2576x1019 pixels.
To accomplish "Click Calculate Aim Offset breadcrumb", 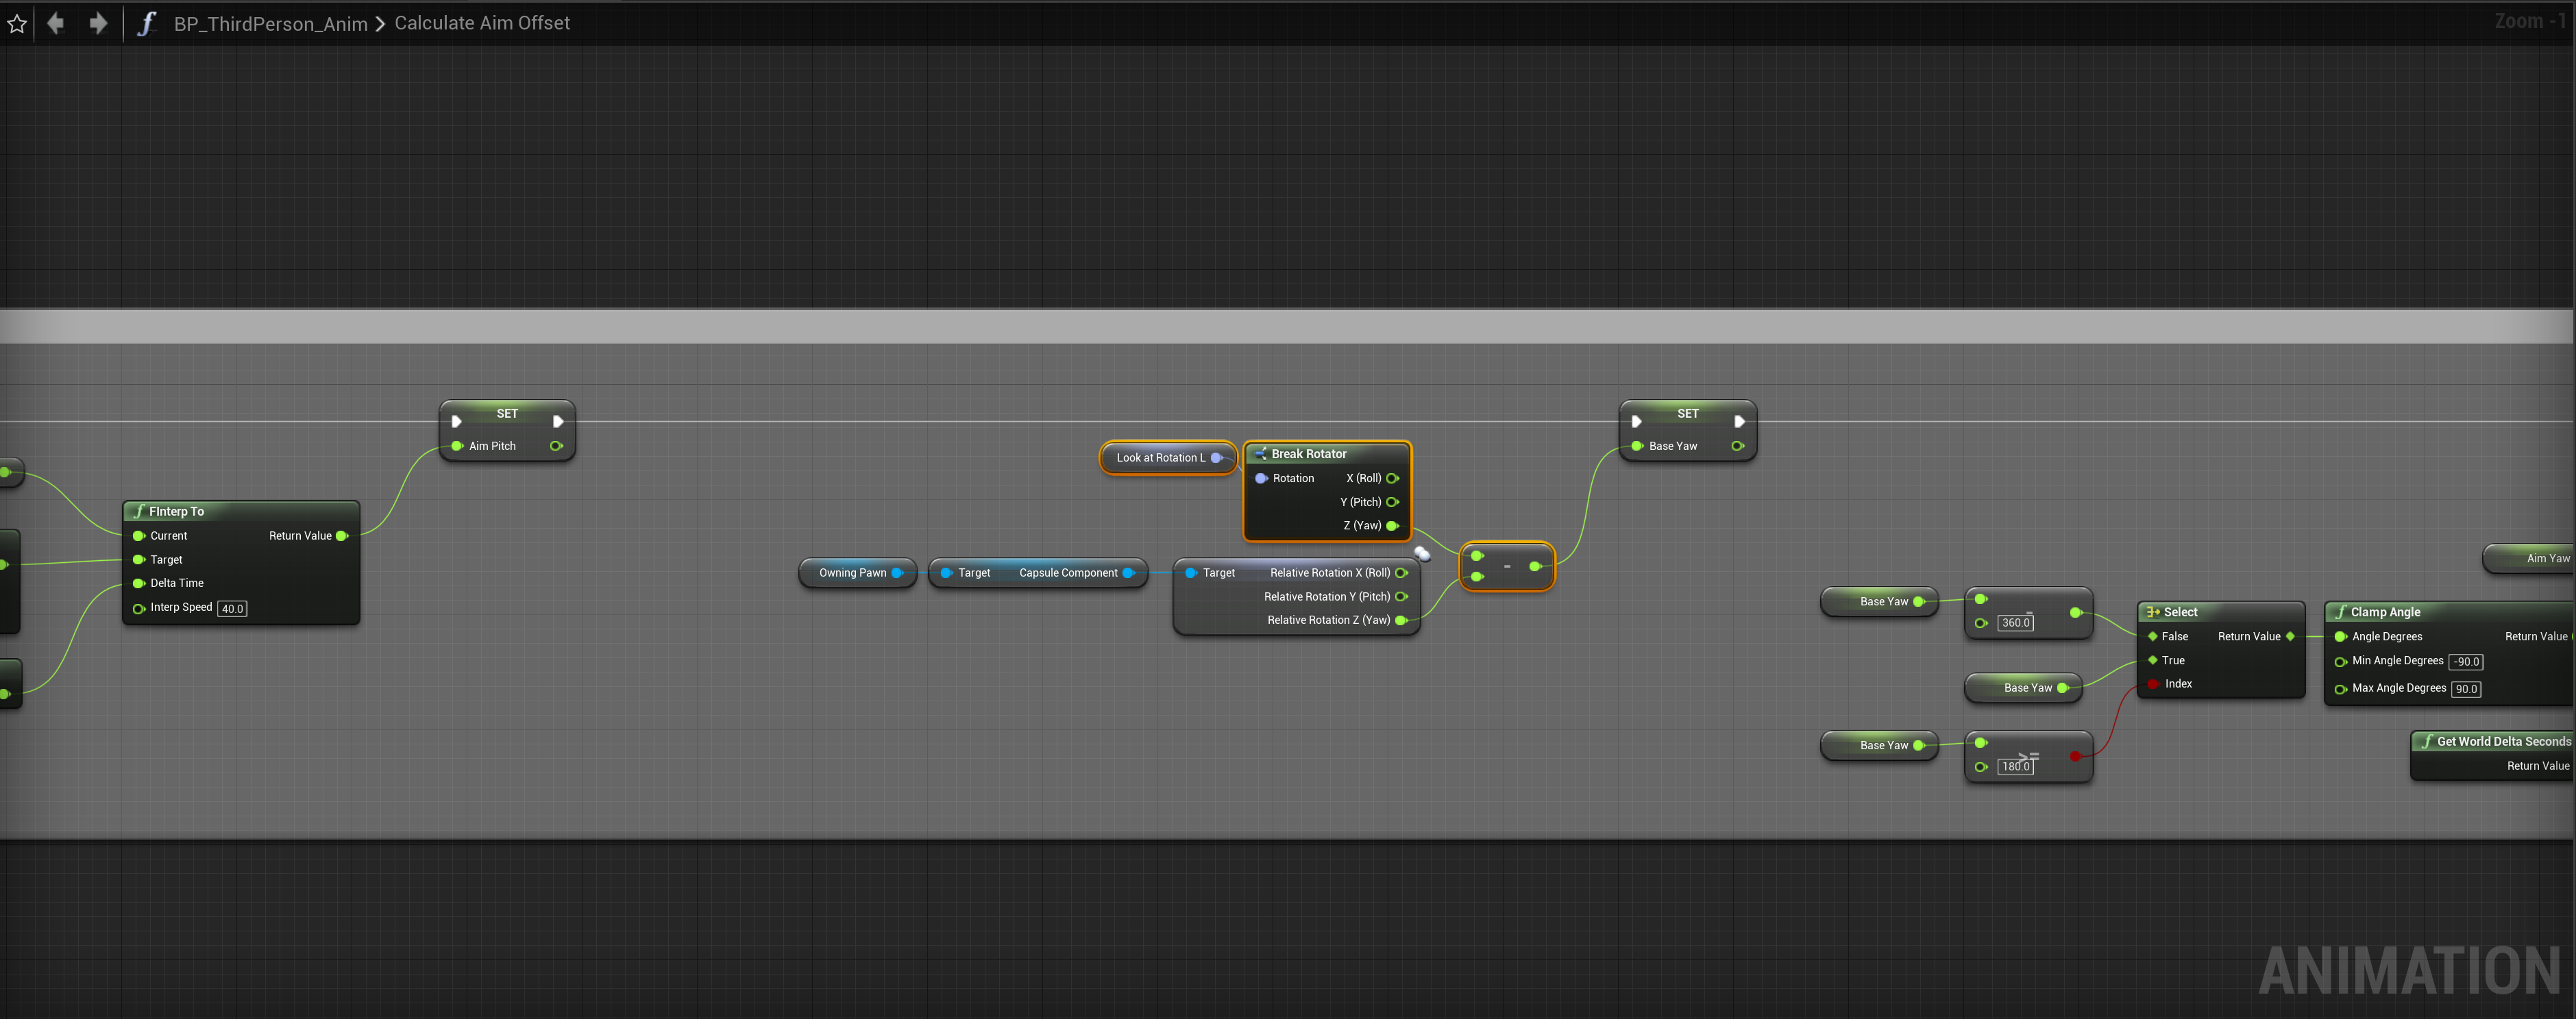I will tap(482, 23).
